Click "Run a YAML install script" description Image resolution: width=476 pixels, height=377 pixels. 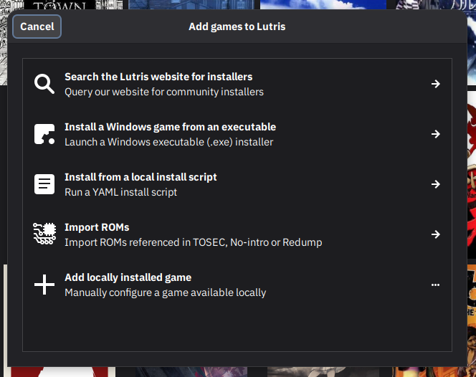[121, 192]
